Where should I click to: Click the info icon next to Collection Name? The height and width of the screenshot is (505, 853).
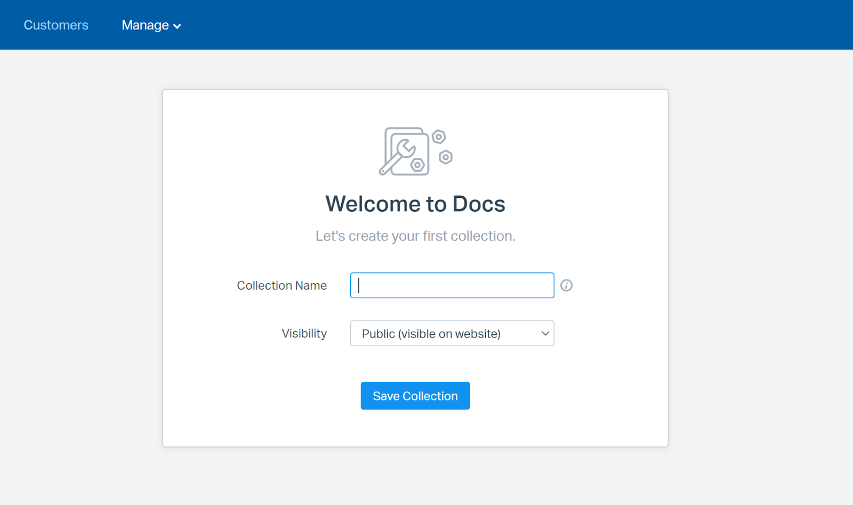566,285
